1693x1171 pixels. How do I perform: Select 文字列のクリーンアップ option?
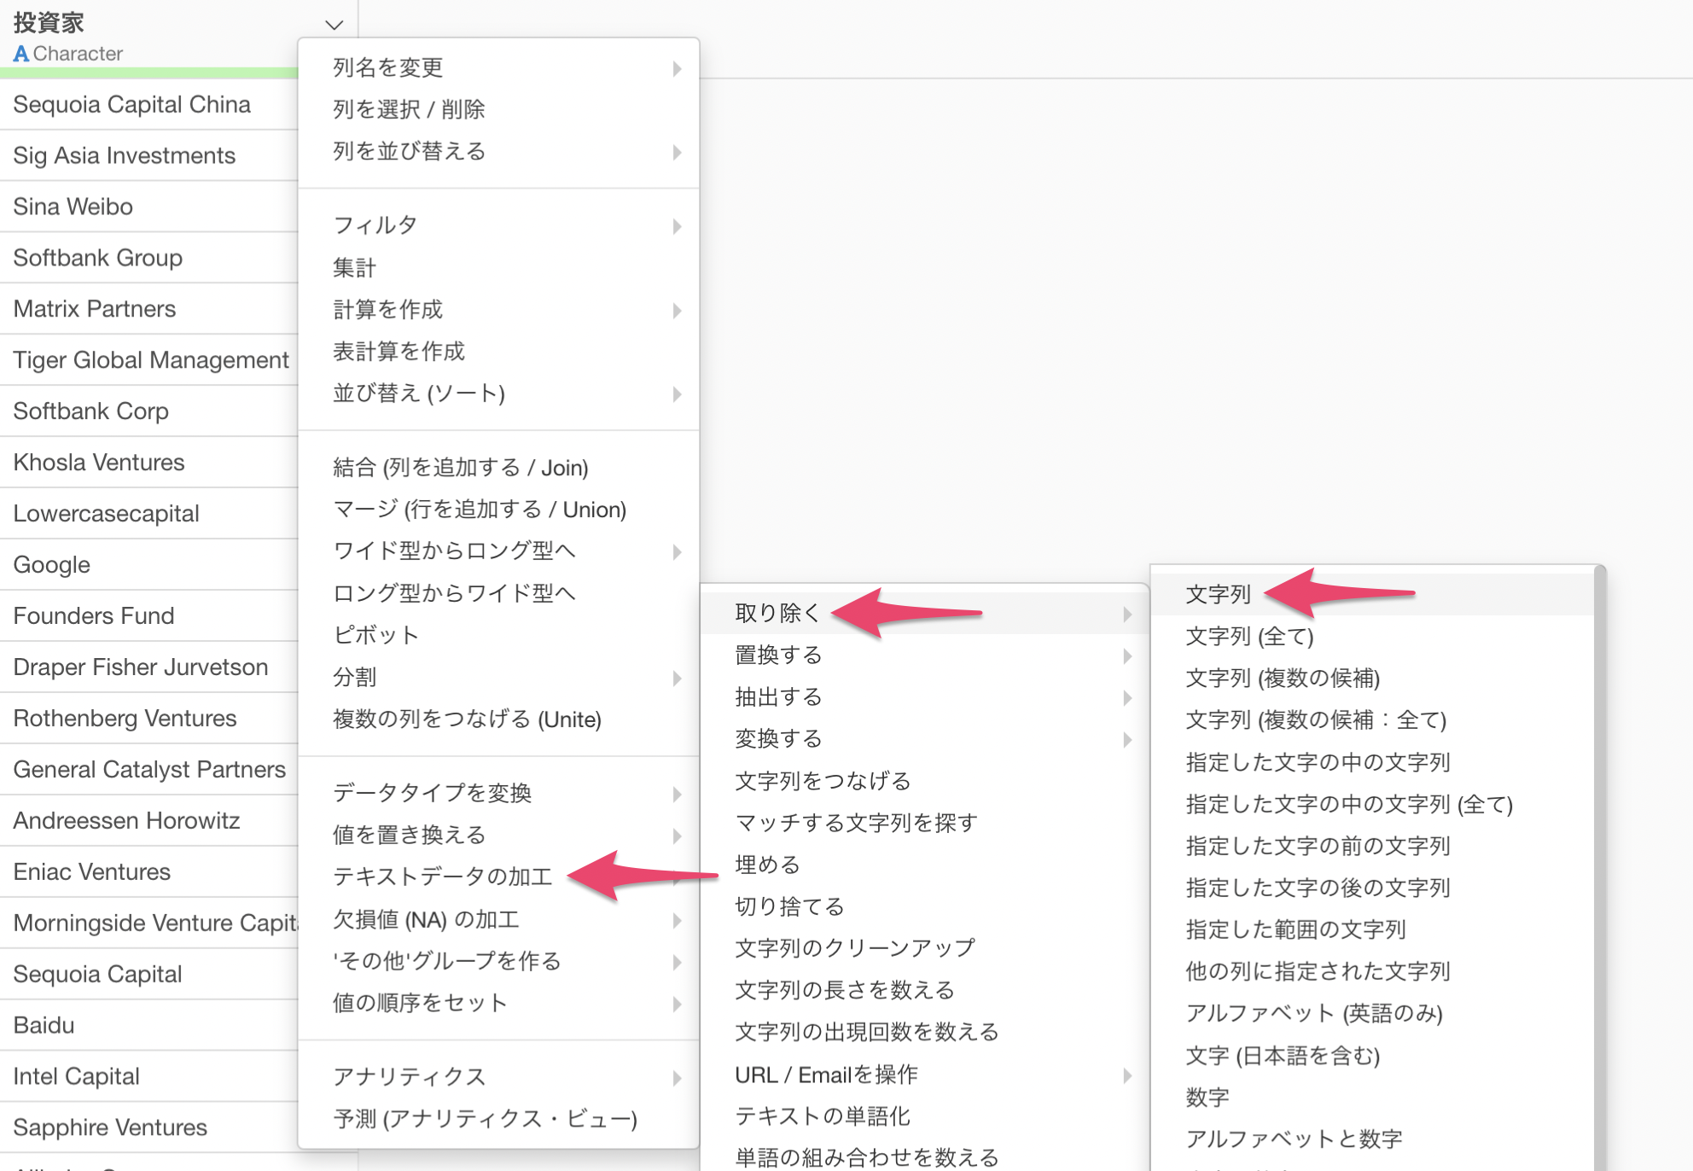854,948
